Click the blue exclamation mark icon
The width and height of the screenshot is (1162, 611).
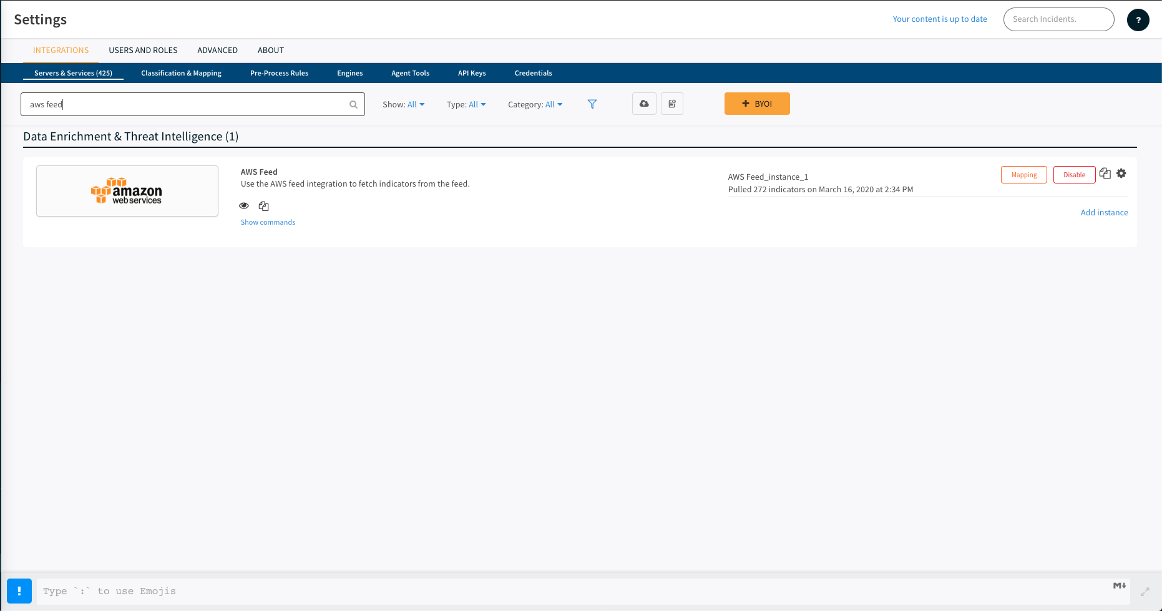(19, 590)
